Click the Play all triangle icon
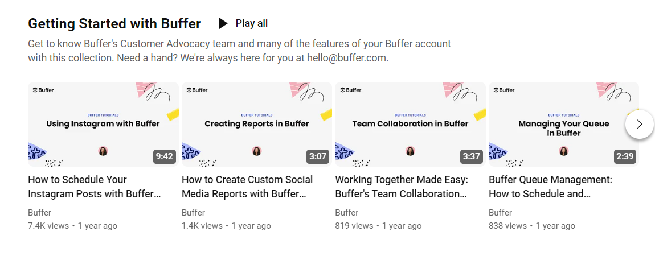 point(223,23)
